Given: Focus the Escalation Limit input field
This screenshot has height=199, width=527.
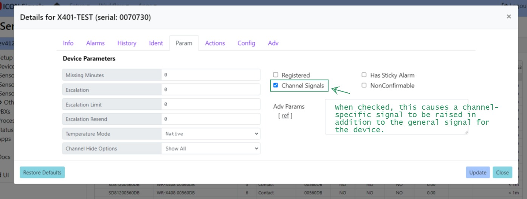Looking at the screenshot, I should coord(211,104).
